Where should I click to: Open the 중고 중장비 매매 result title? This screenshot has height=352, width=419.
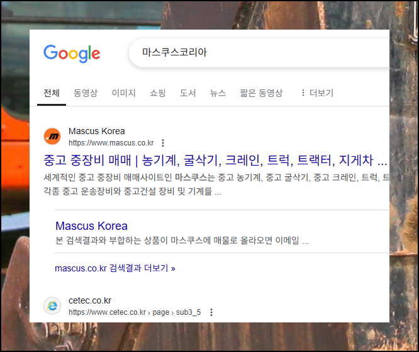[x=215, y=160]
